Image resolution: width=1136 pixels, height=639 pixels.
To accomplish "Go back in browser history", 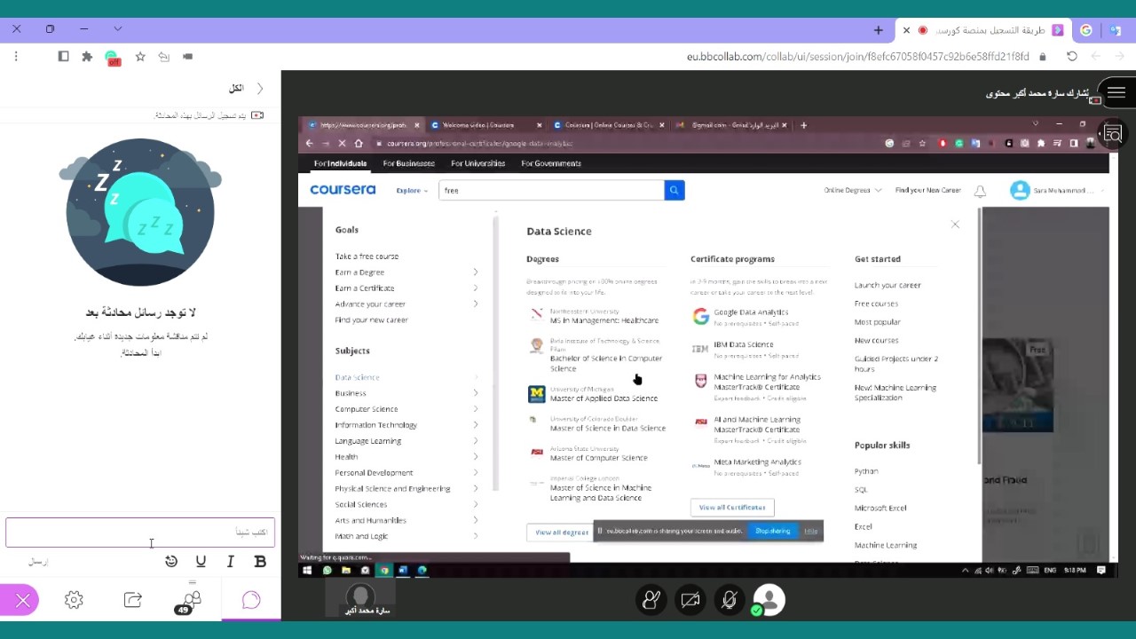I will click(x=1120, y=56).
